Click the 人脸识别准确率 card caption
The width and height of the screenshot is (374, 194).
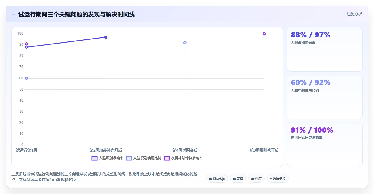[303, 43]
